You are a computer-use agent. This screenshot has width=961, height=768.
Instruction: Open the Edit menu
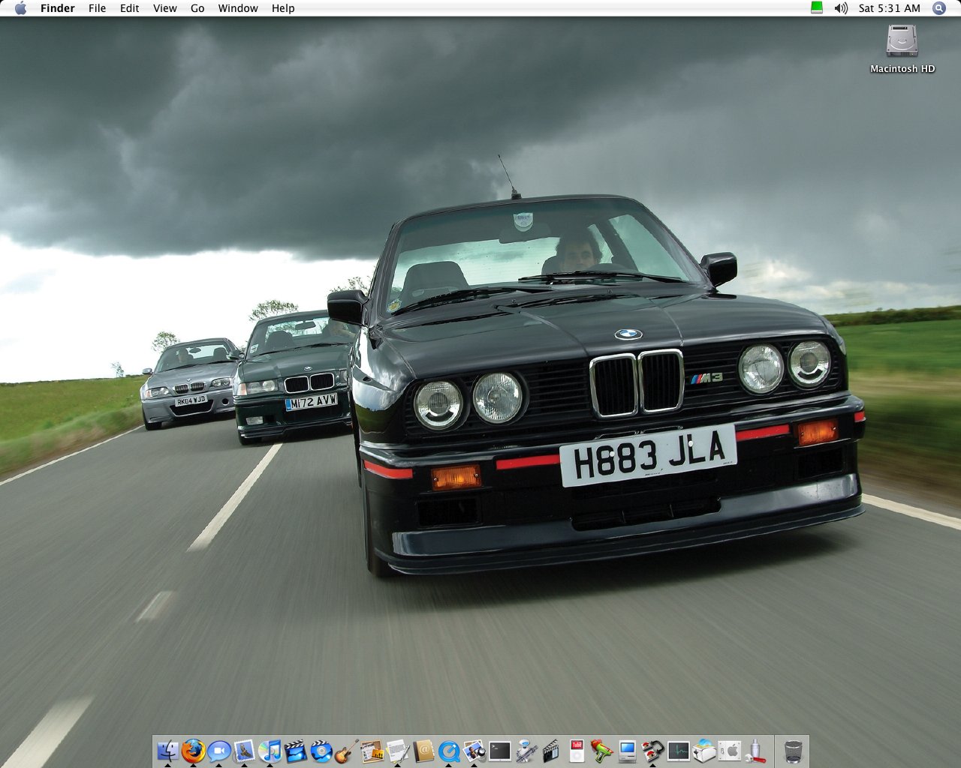click(130, 8)
